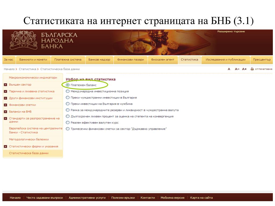The width and height of the screenshot is (275, 206).
Task: Switch to Платежна система tab
Action: [x=68, y=60]
